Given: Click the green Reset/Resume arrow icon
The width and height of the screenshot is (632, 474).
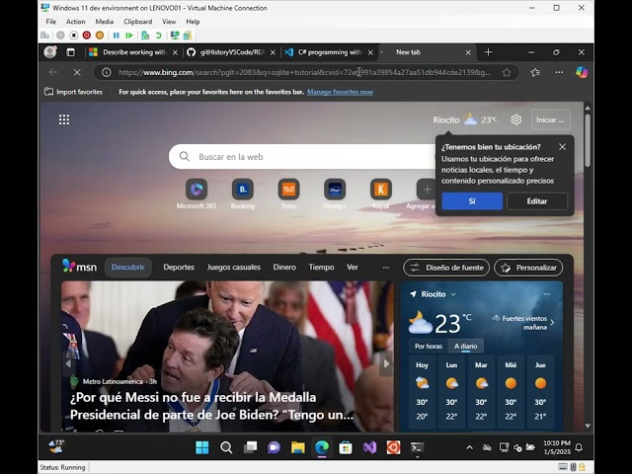Looking at the screenshot, I should coord(129,36).
